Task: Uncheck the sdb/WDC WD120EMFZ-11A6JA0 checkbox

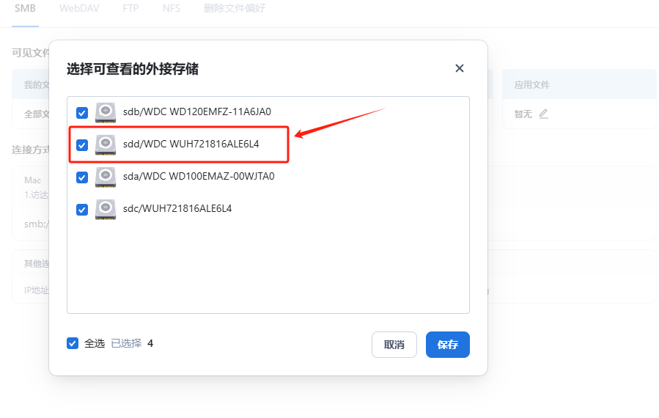Action: tap(82, 113)
